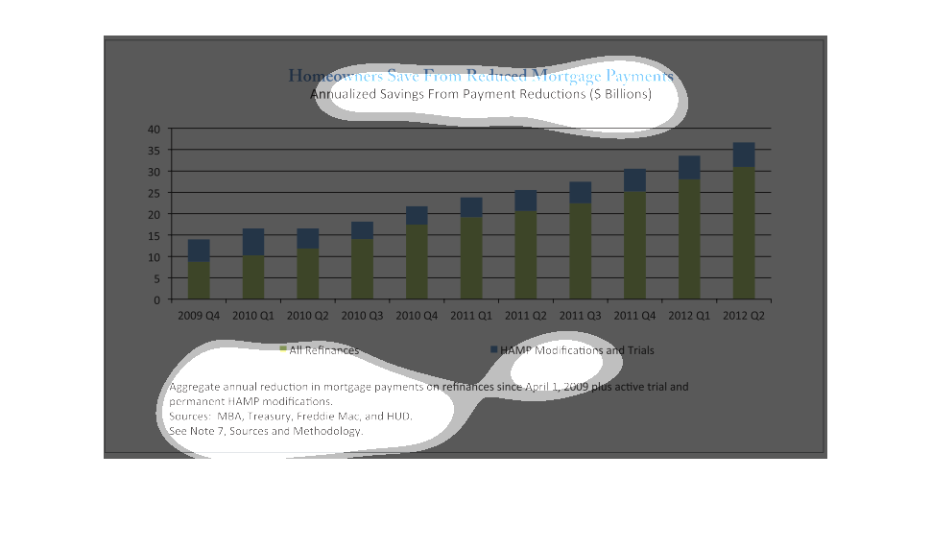
Task: Click the y-axis value 30
Action: coord(154,172)
